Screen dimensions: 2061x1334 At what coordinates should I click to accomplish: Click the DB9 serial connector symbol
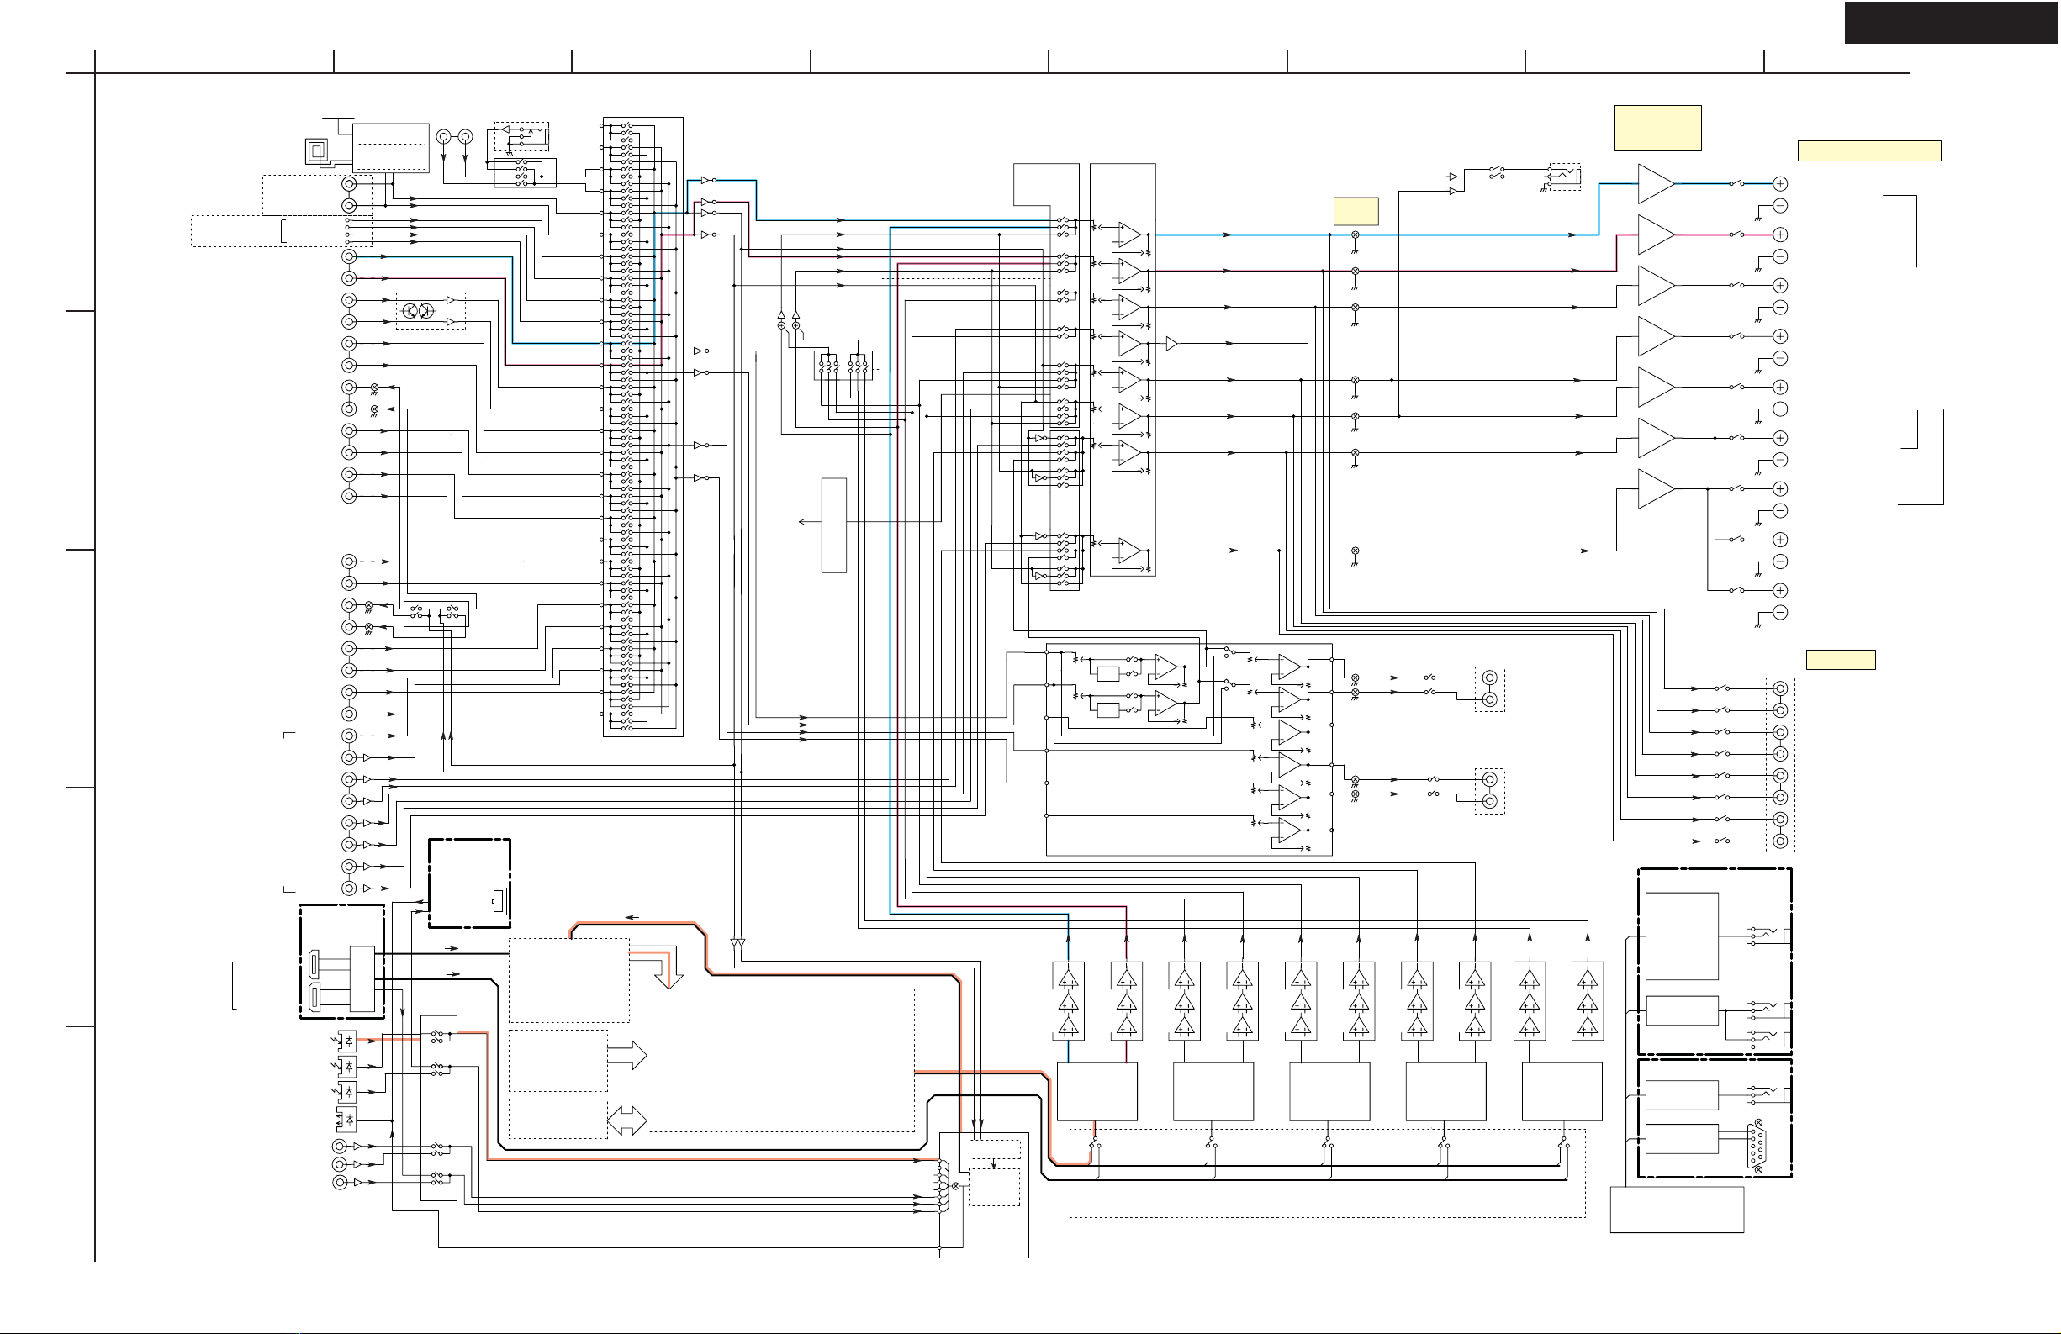pyautogui.click(x=1757, y=1147)
